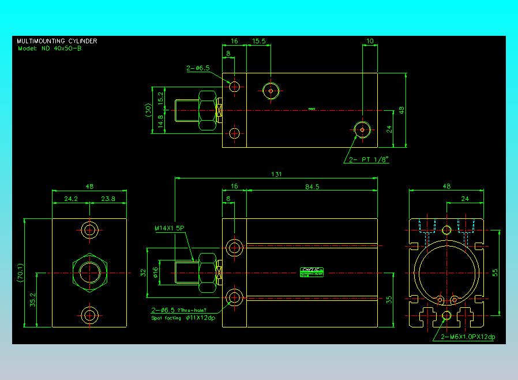Click the '2-ø6.5' leader label in top view

[x=198, y=68]
